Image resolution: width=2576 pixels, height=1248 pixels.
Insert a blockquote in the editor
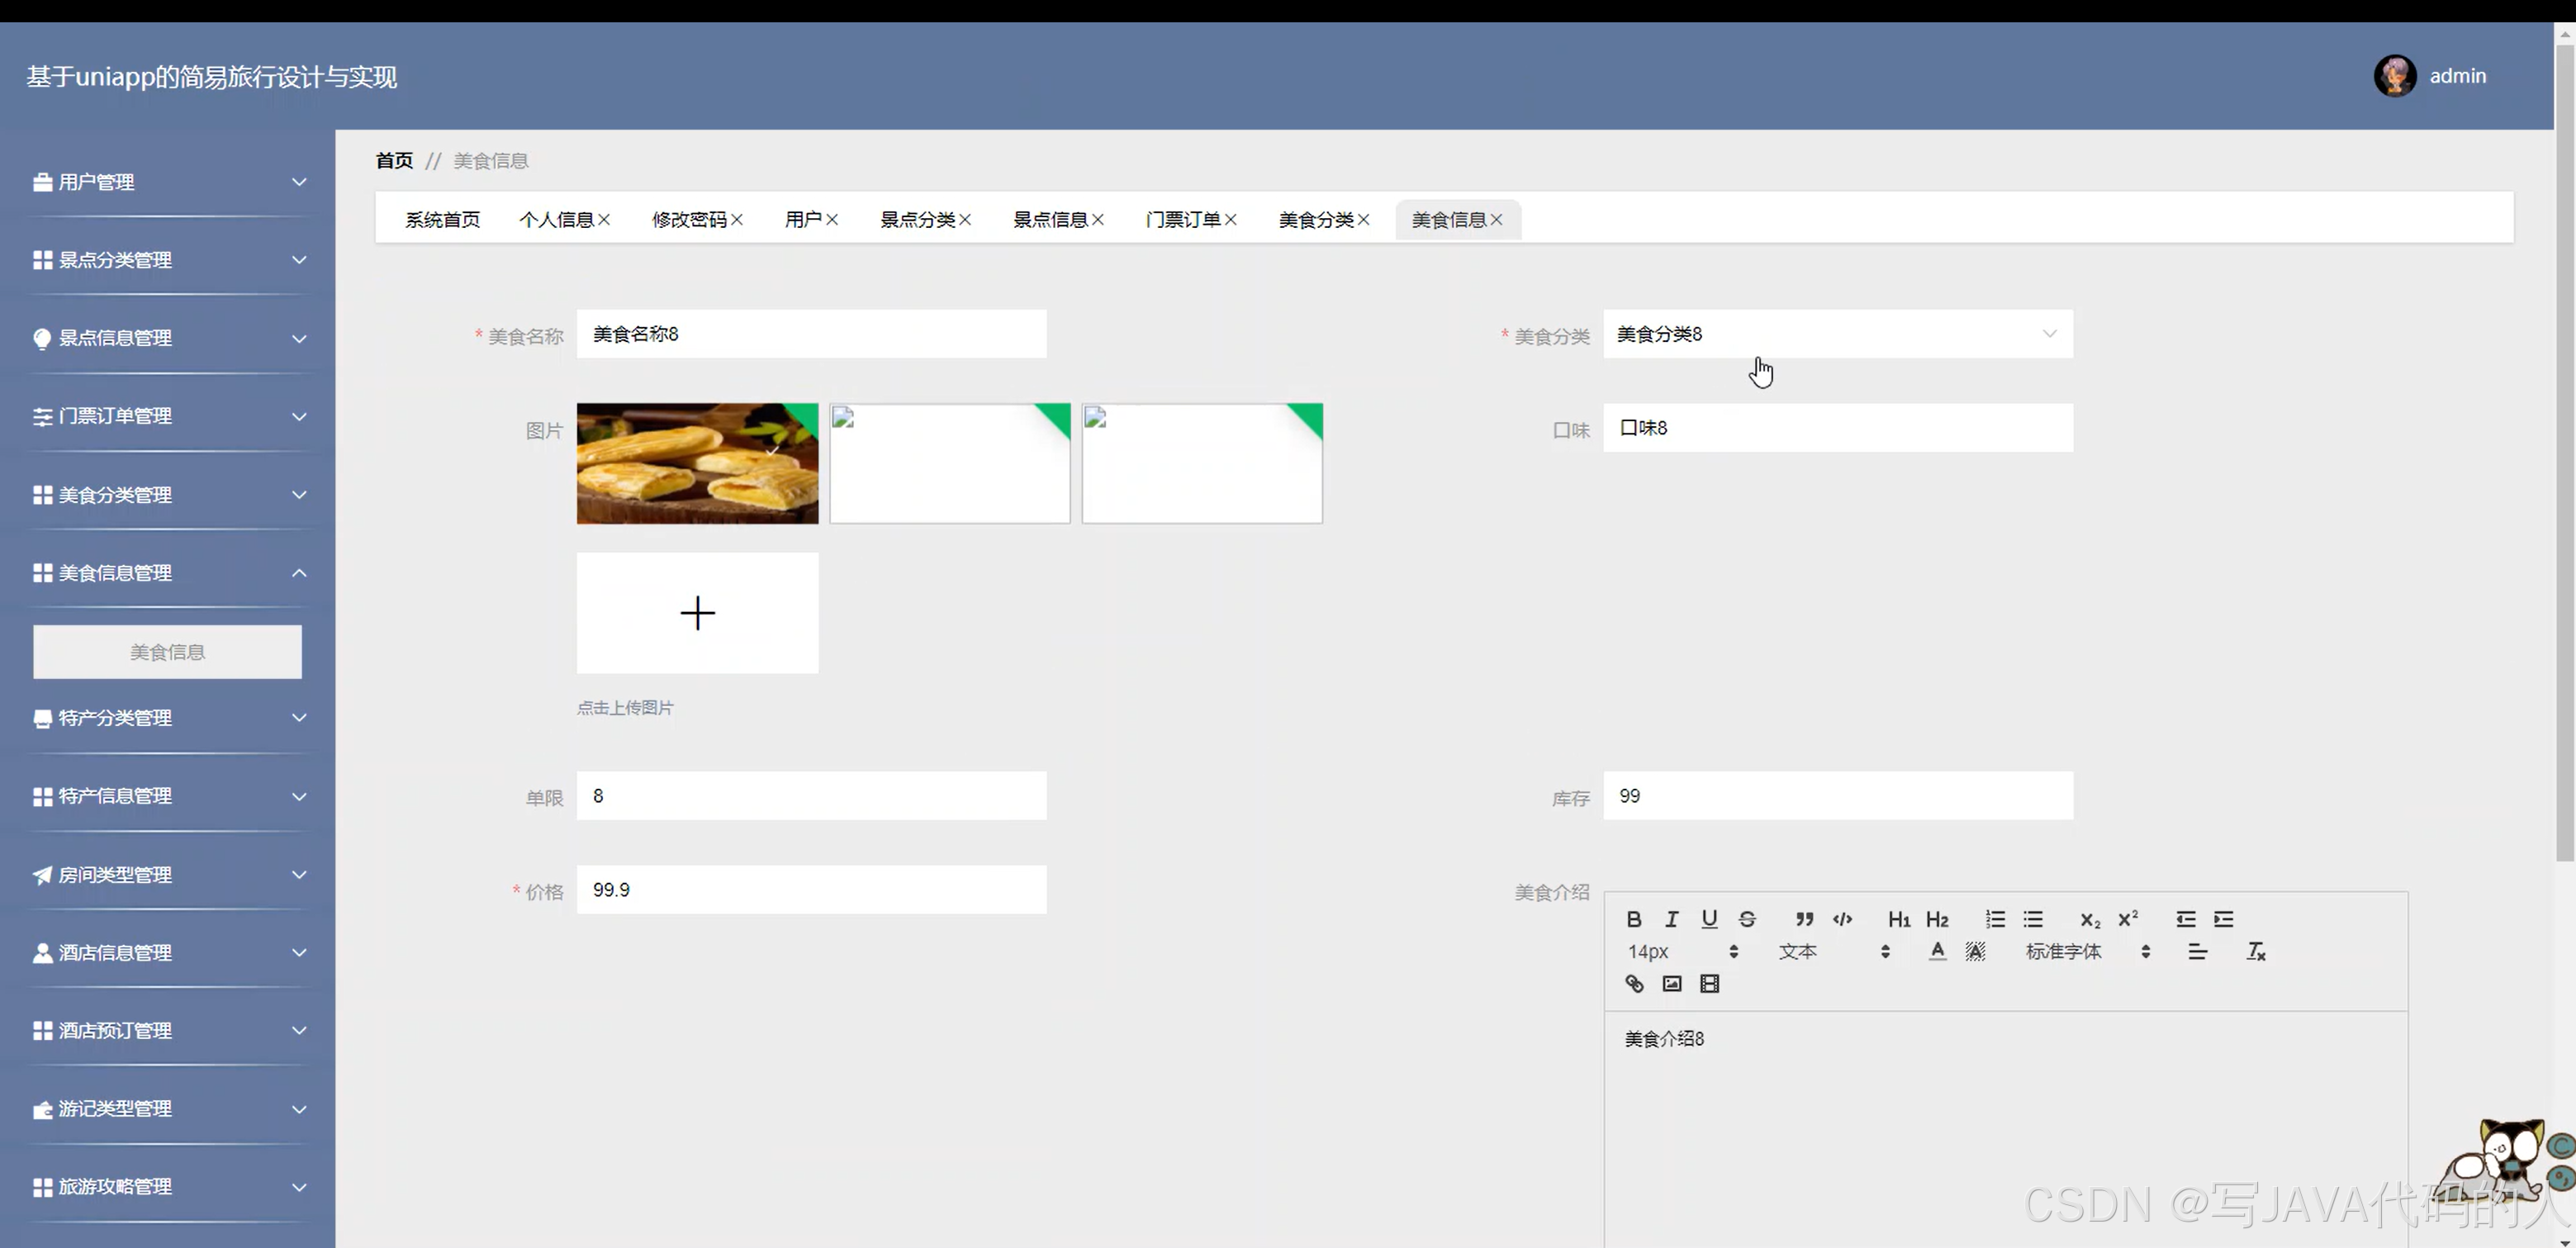[x=1804, y=919]
